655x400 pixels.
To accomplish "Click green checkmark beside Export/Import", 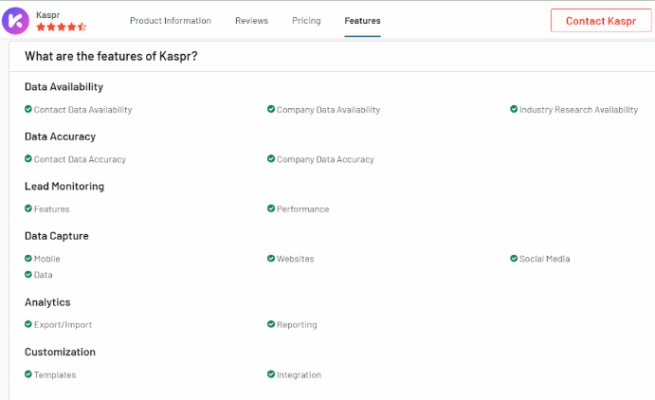I will [28, 324].
